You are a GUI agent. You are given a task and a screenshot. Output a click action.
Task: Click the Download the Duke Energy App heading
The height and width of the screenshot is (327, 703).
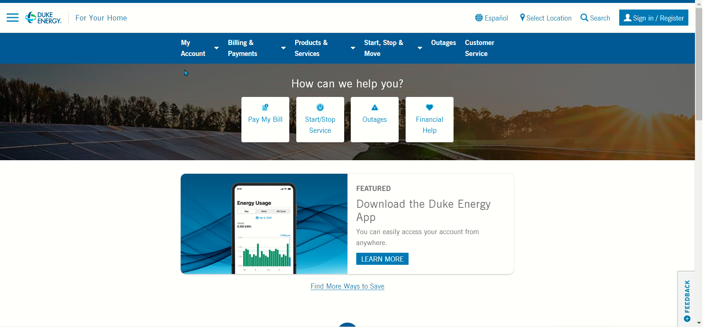[x=423, y=210]
